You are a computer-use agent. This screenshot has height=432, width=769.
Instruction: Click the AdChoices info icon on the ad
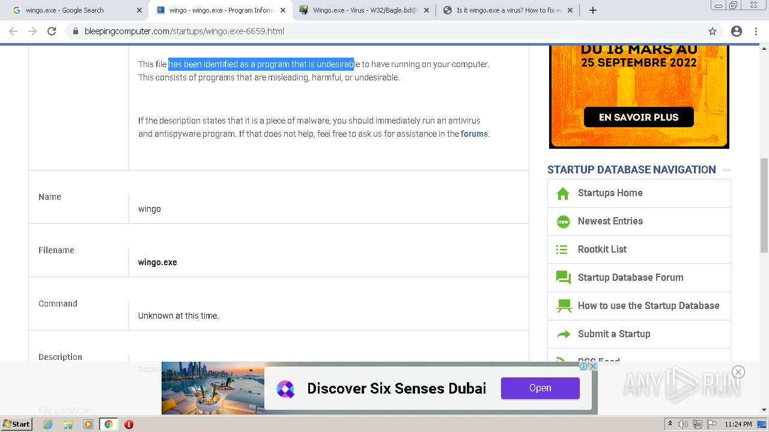tap(583, 366)
